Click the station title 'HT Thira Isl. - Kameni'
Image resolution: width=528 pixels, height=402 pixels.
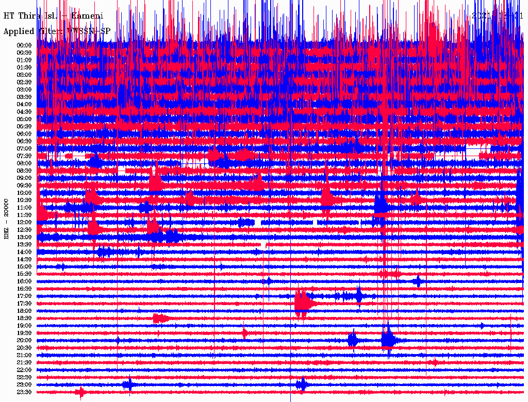53,16
